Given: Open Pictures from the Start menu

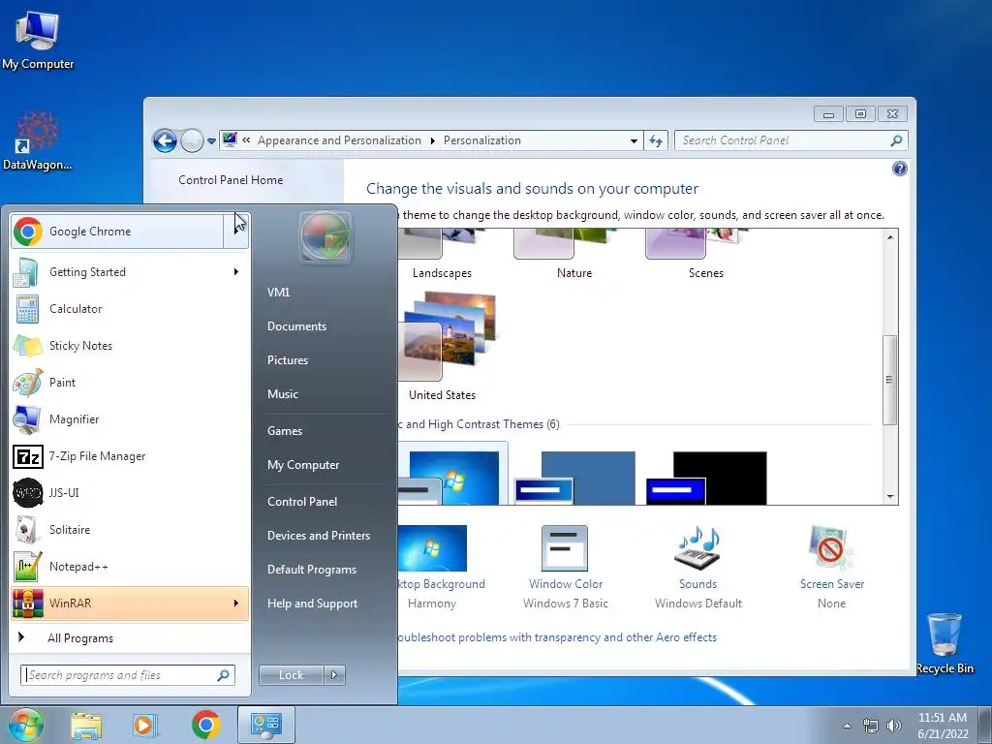Looking at the screenshot, I should point(287,360).
